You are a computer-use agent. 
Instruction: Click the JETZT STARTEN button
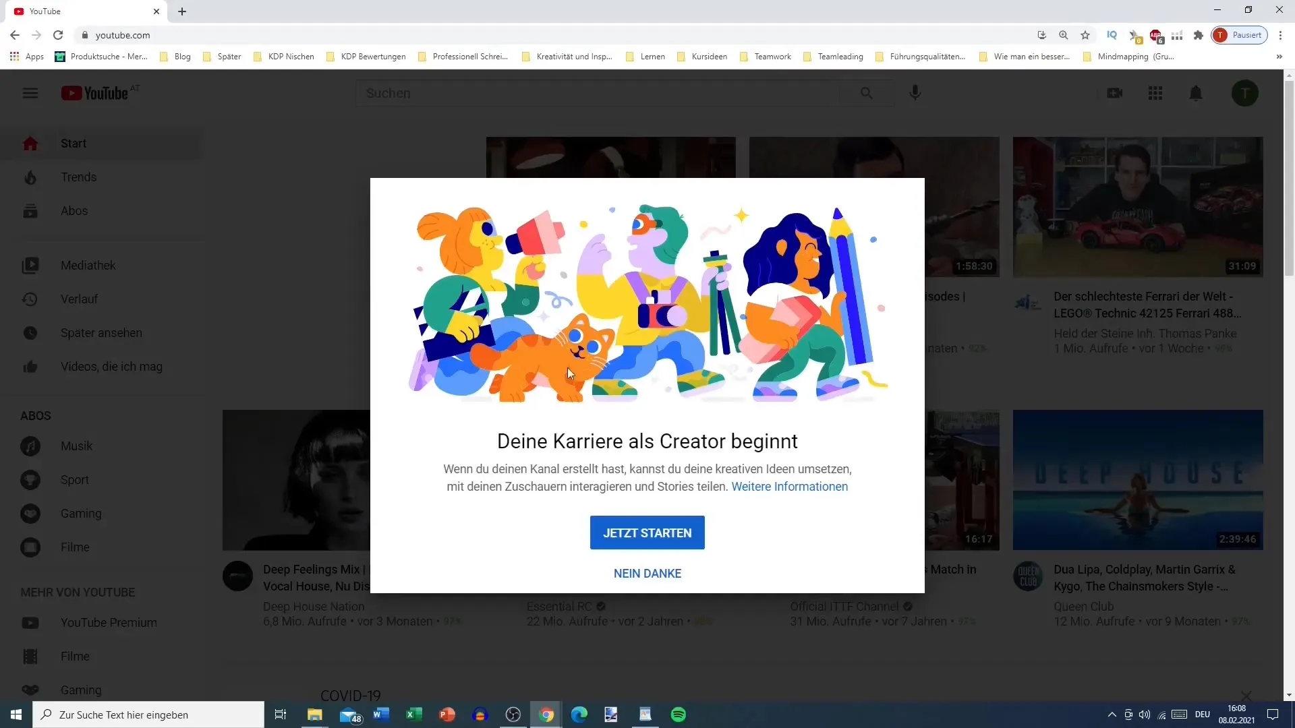647,533
